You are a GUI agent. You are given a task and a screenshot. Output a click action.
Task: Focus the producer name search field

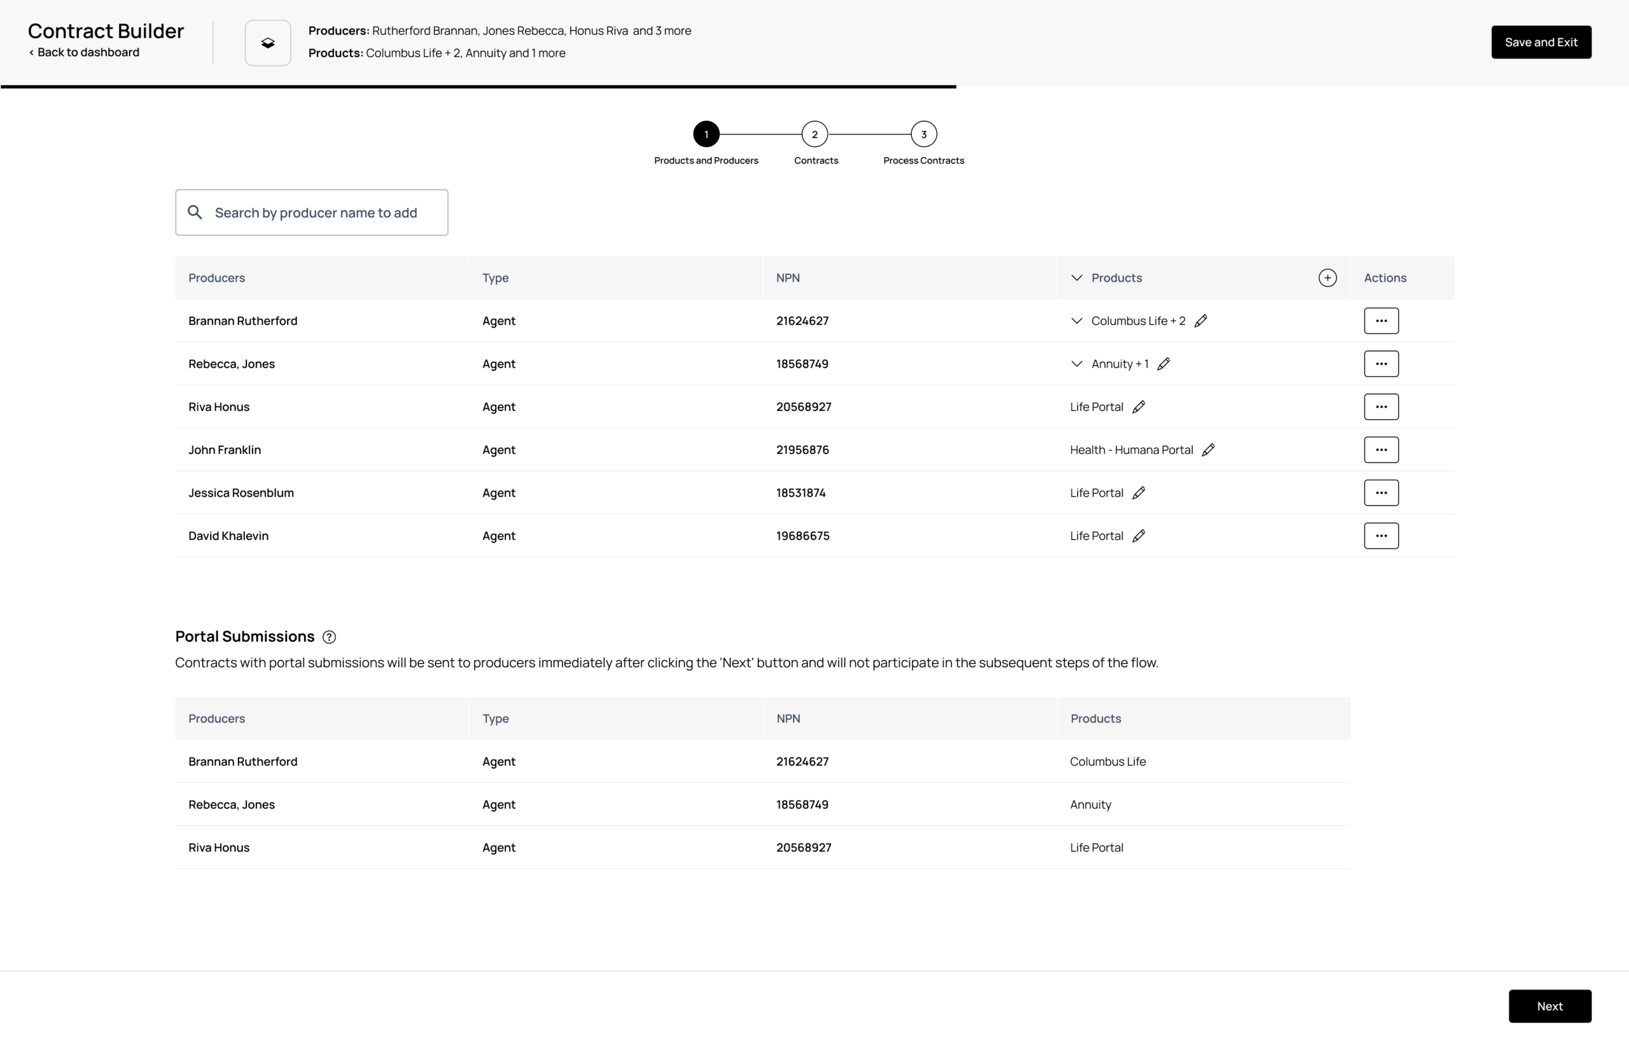tap(323, 213)
